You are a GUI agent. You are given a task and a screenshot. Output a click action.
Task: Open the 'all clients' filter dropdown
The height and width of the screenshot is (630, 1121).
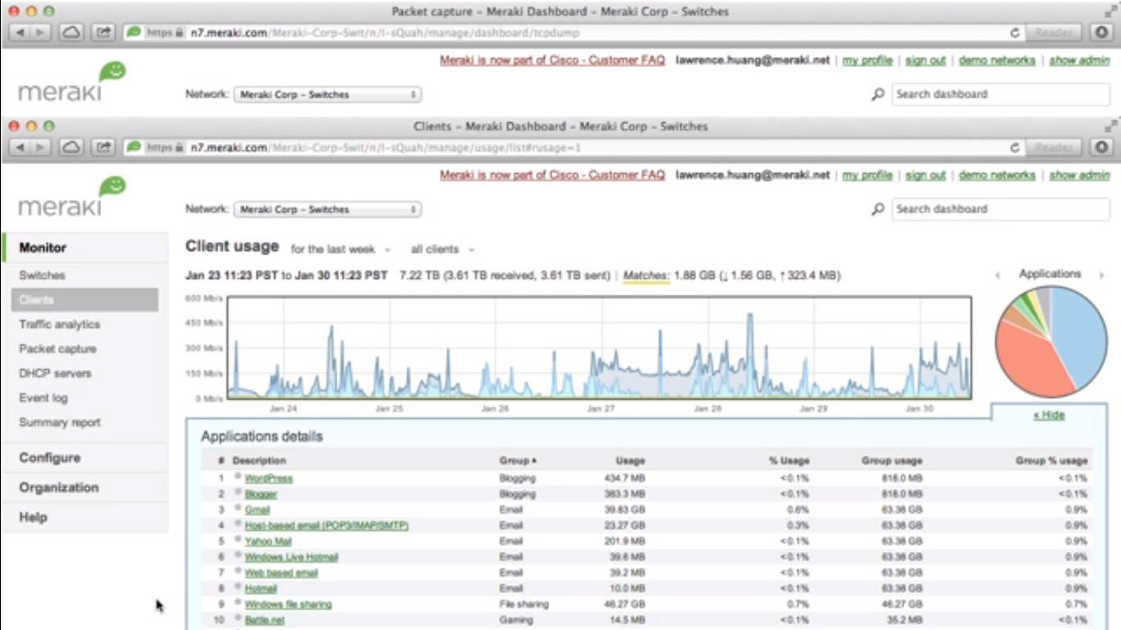[442, 249]
